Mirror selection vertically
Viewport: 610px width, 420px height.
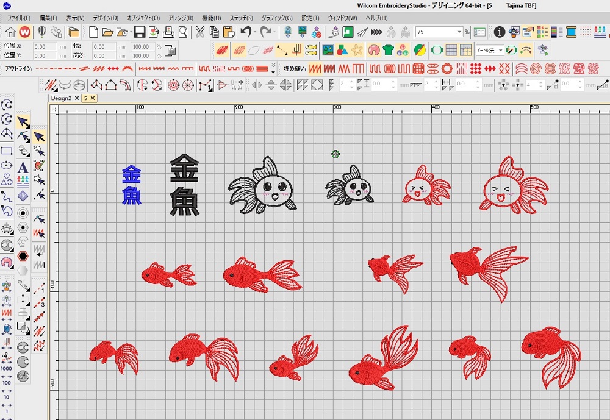(x=271, y=85)
